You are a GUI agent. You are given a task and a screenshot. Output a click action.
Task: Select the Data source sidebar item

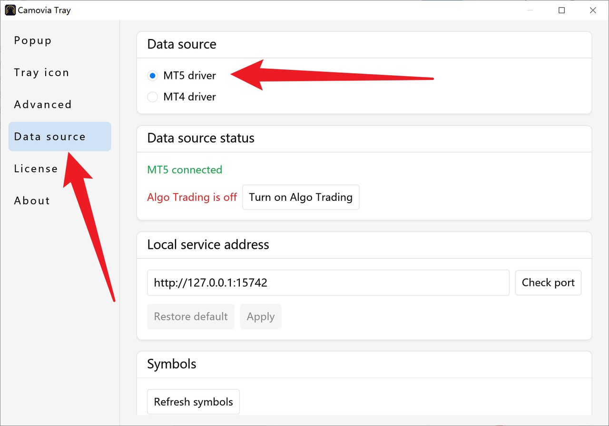59,137
